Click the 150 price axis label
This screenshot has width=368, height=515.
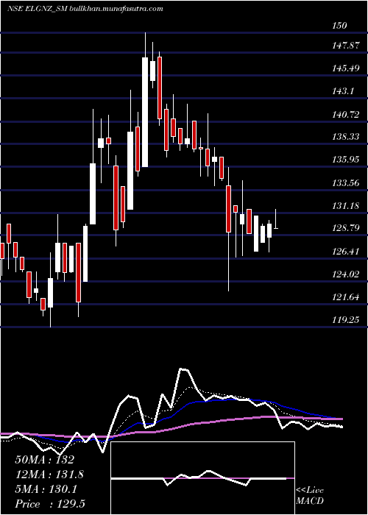[340, 26]
